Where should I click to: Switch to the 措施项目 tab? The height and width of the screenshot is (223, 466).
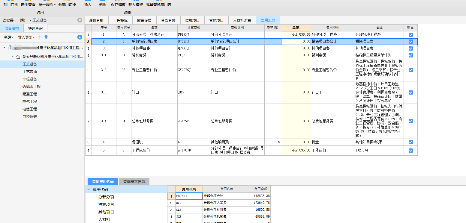tap(192, 20)
